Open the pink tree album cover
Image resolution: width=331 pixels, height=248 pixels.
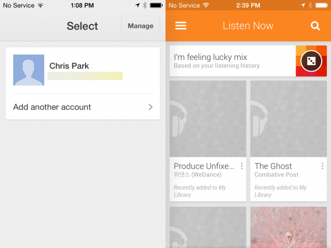(288, 227)
